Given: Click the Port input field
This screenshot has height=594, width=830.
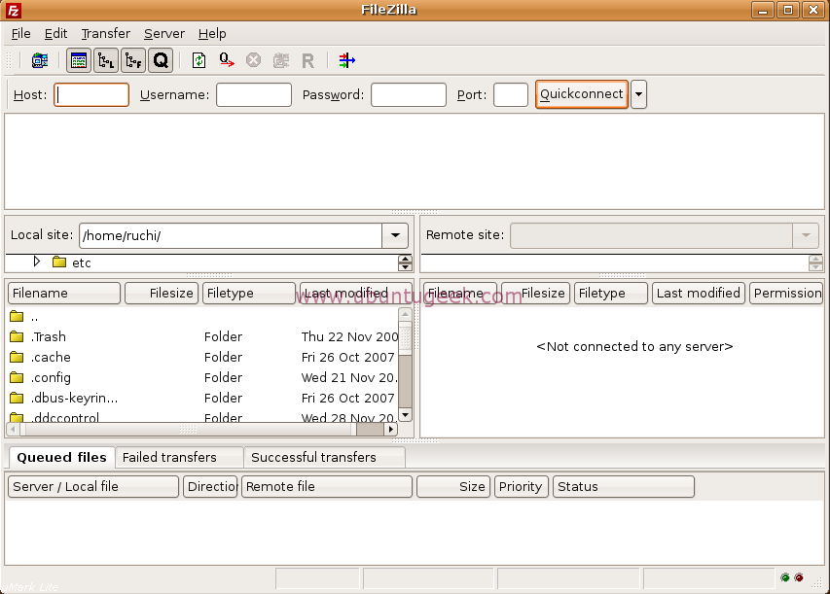Looking at the screenshot, I should pyautogui.click(x=510, y=94).
